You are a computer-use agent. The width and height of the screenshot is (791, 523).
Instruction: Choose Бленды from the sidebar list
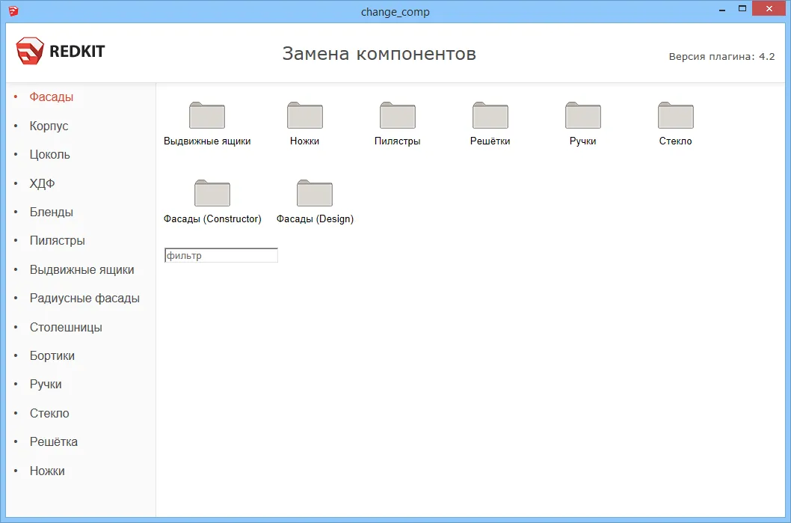point(52,212)
